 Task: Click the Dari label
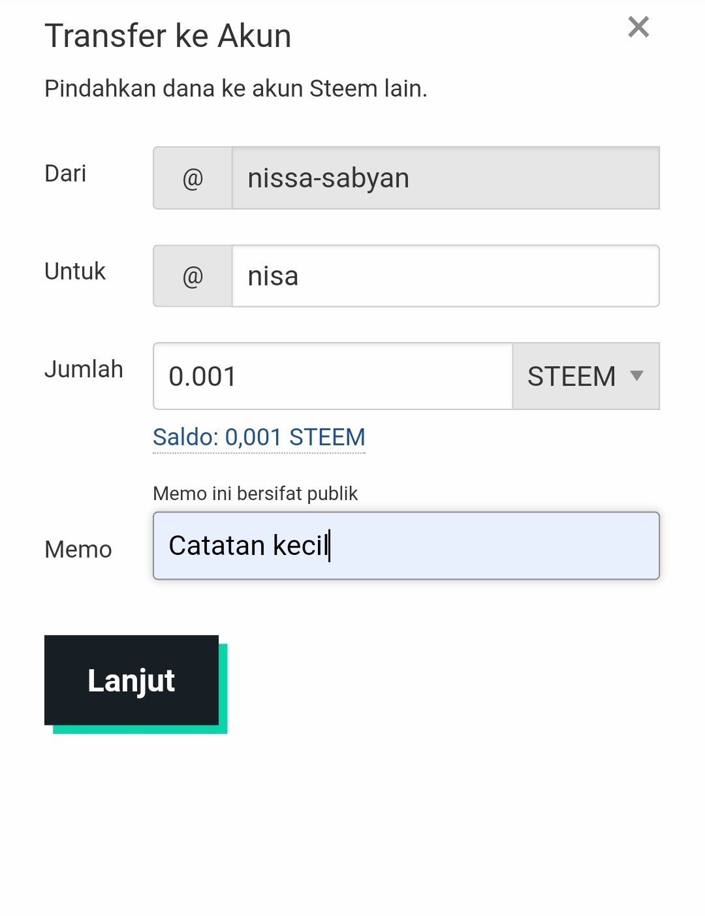point(65,174)
